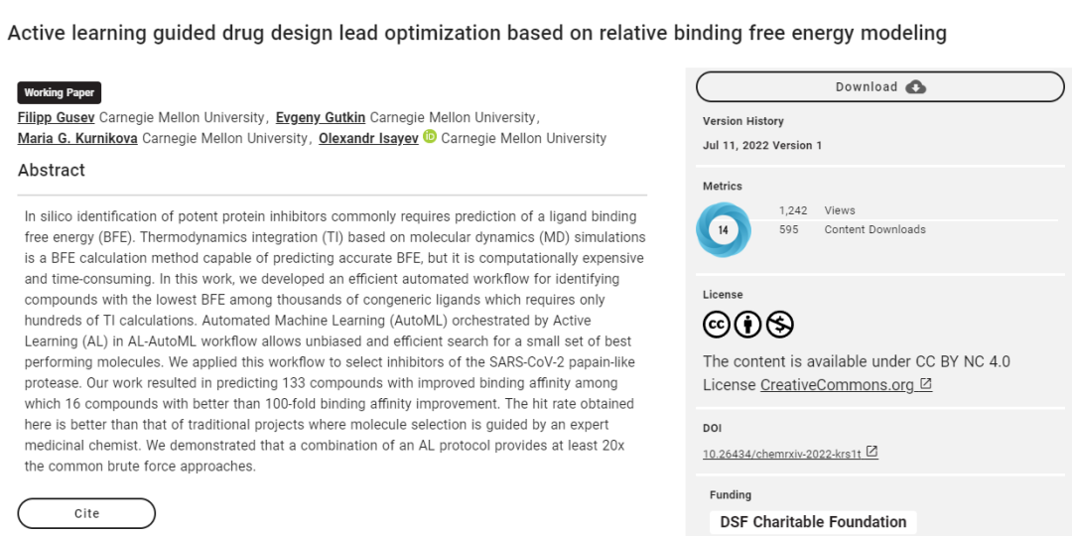Open author Filipp Gusev's profile

pyautogui.click(x=56, y=117)
